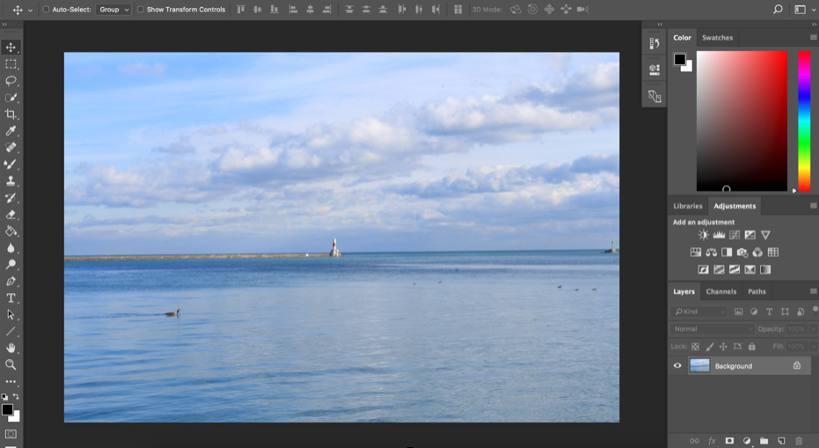Open the tool preset picker arrow

(30, 10)
